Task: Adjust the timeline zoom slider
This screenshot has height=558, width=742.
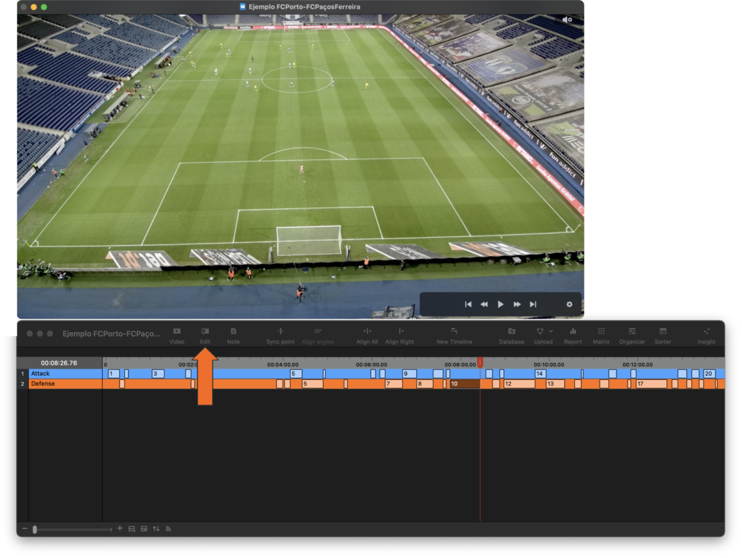Action: tap(35, 529)
